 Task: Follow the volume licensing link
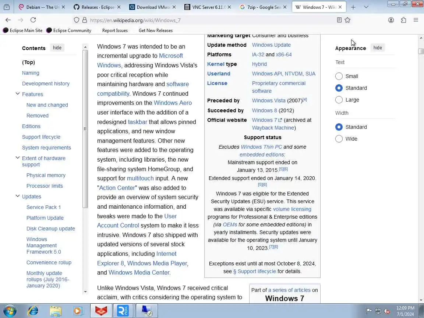point(292,209)
